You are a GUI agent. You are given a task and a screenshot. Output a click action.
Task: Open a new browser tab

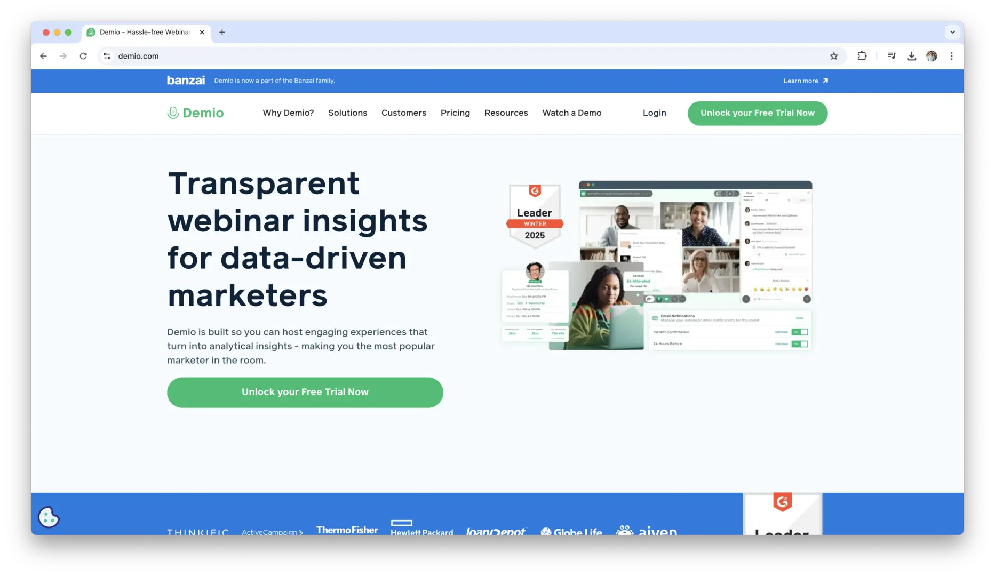[222, 32]
